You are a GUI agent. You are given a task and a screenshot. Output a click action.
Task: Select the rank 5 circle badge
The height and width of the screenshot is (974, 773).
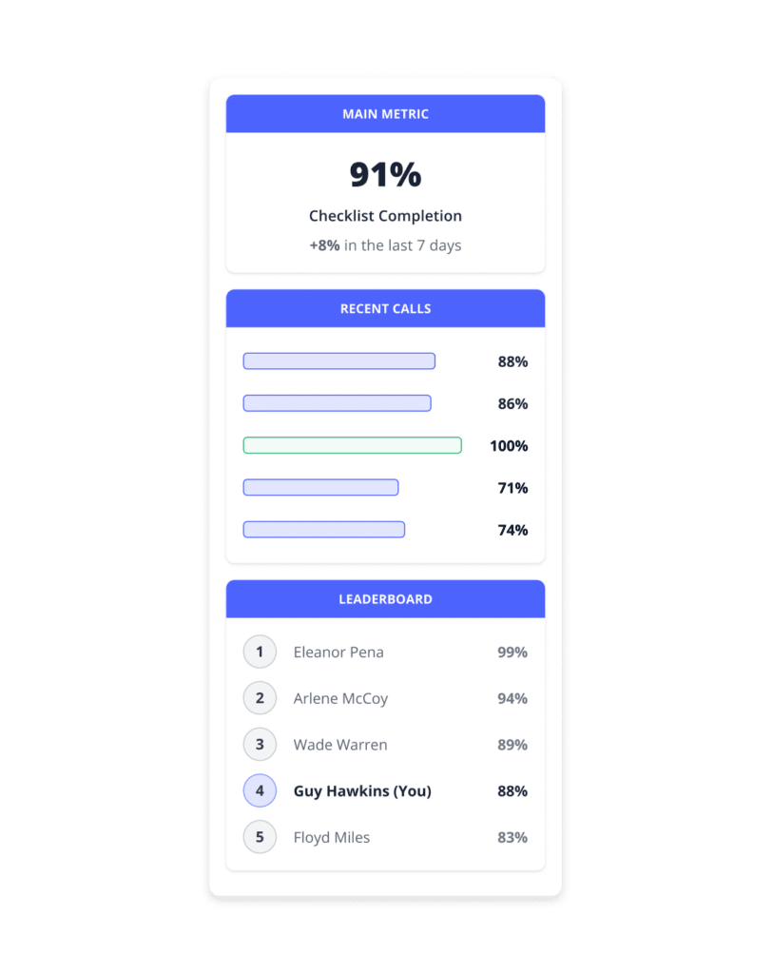pos(260,837)
